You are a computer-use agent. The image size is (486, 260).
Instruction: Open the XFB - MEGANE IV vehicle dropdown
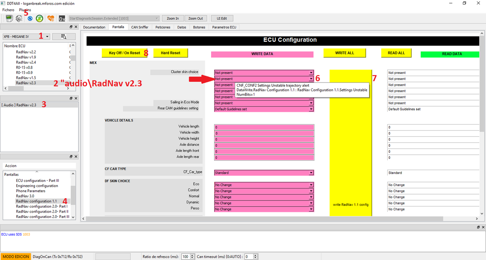point(26,36)
